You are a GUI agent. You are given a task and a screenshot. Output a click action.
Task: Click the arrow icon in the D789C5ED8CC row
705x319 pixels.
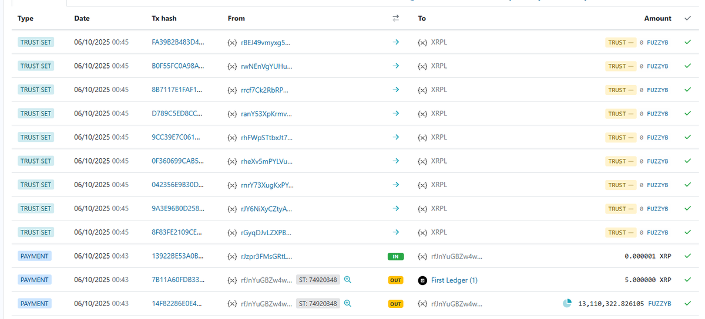coord(395,113)
